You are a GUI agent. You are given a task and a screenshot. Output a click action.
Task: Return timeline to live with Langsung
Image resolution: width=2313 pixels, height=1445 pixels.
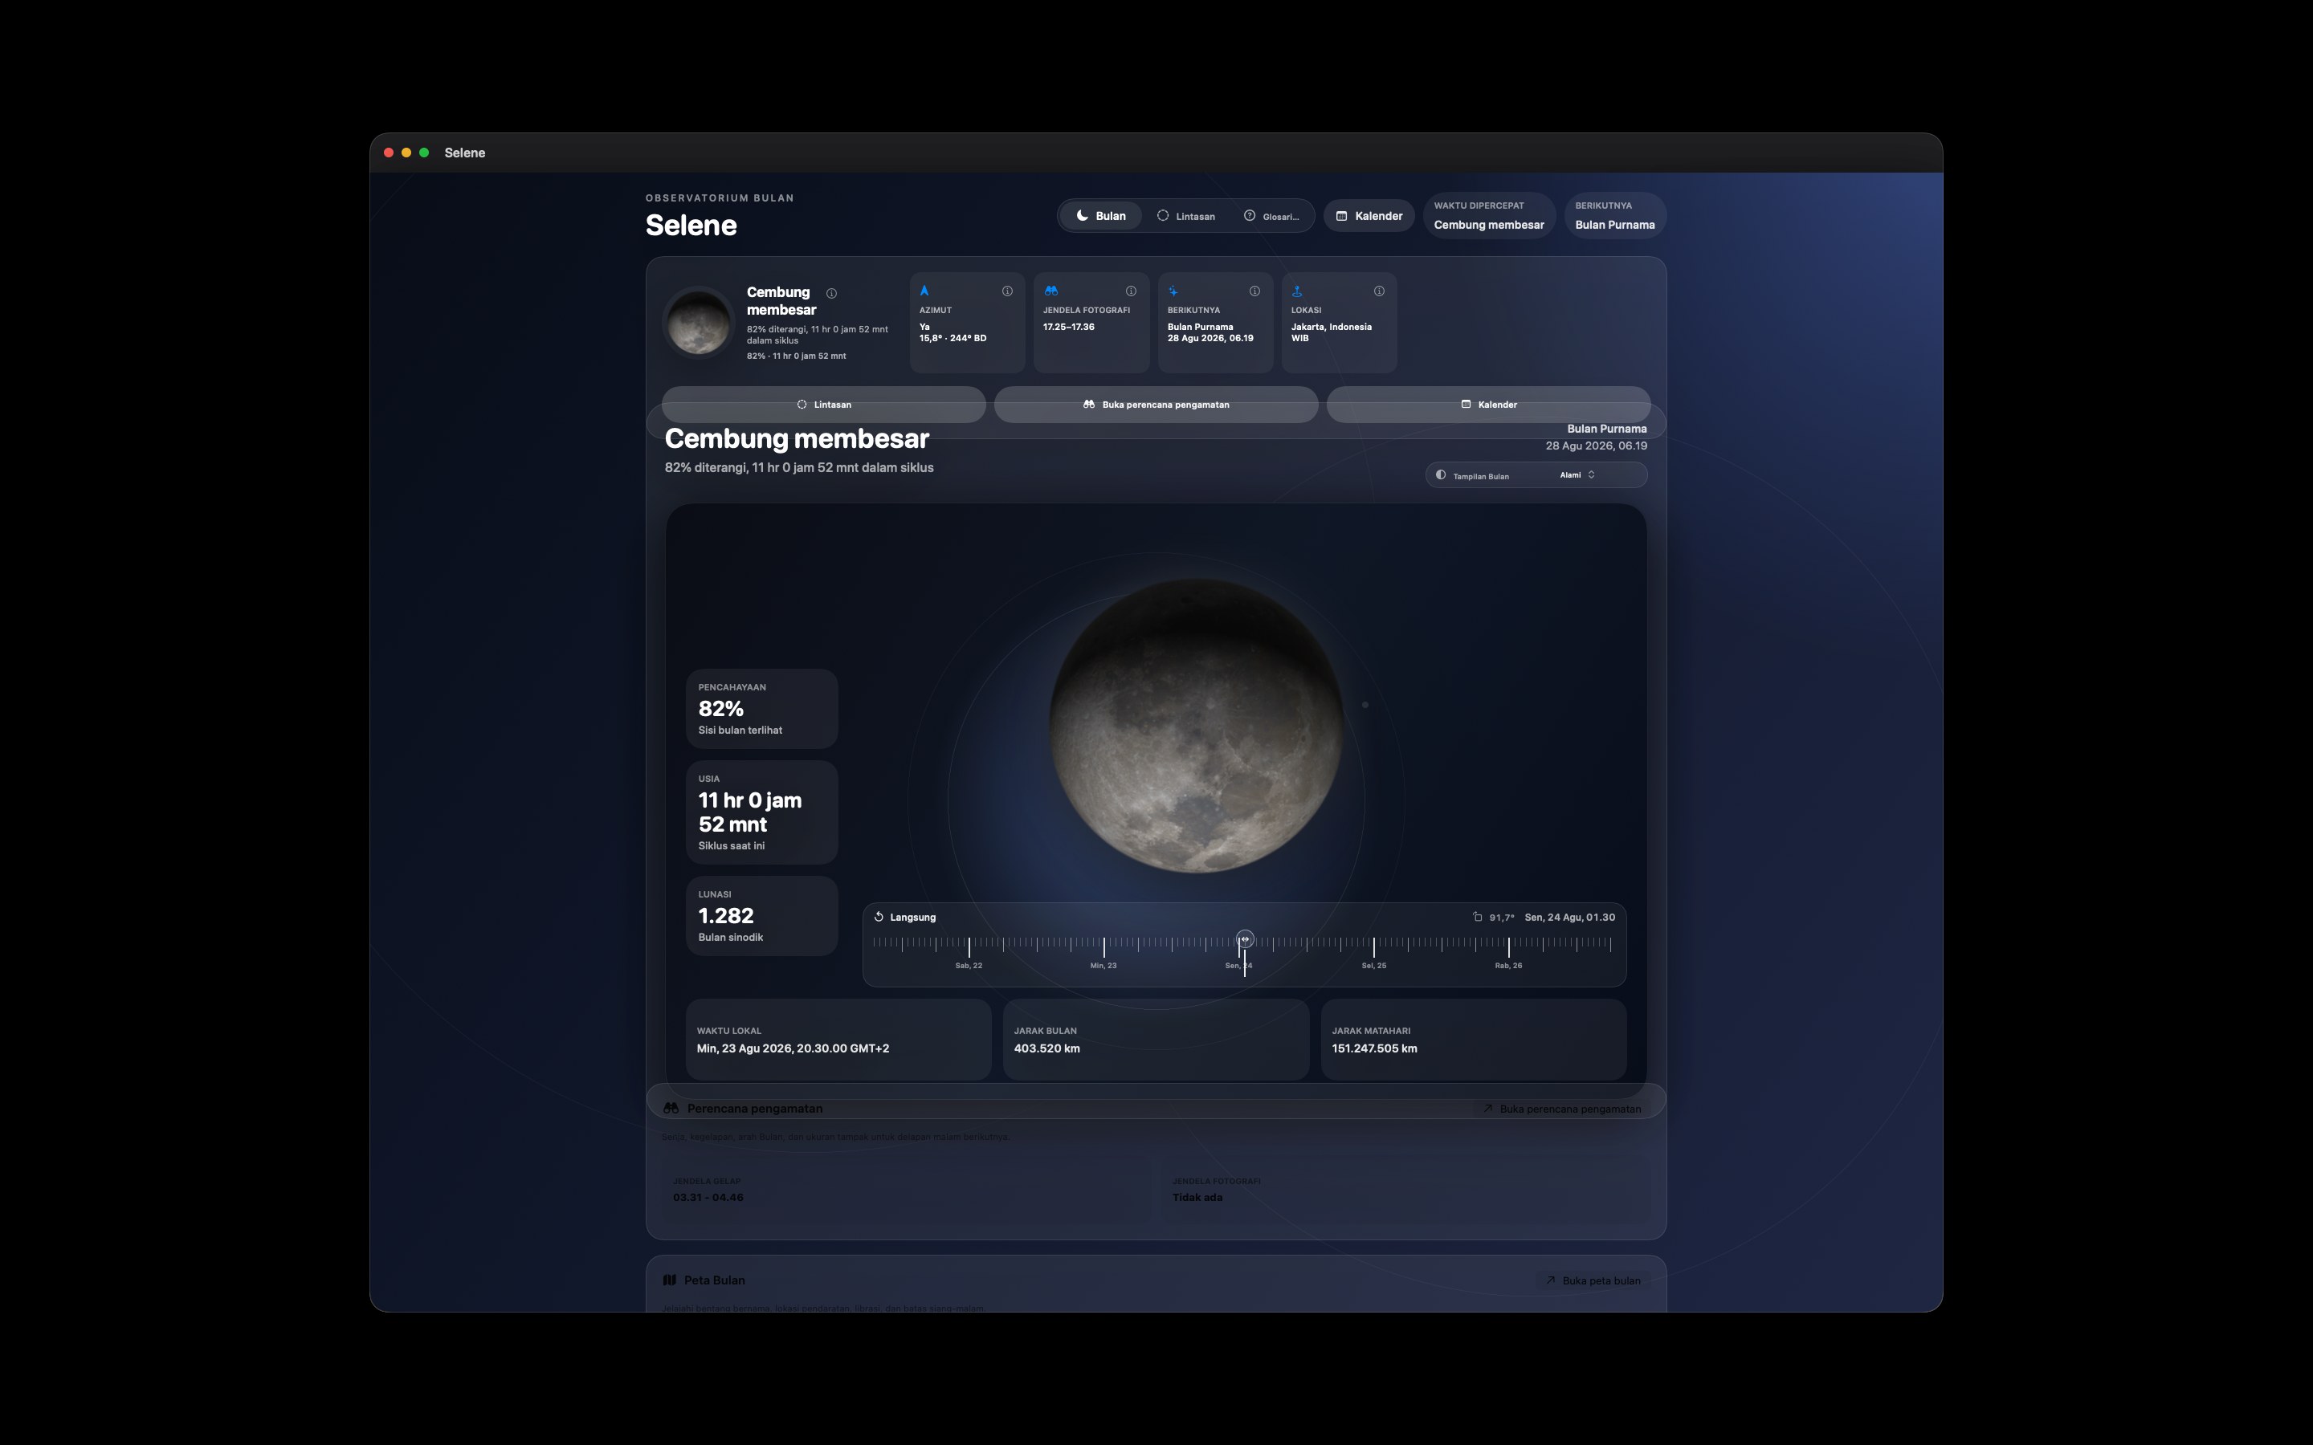(x=905, y=918)
